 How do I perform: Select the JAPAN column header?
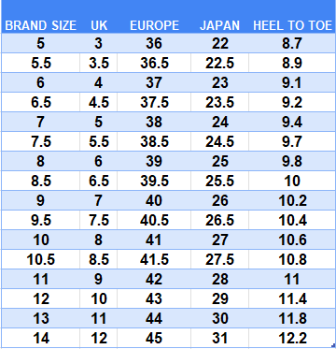click(x=219, y=25)
